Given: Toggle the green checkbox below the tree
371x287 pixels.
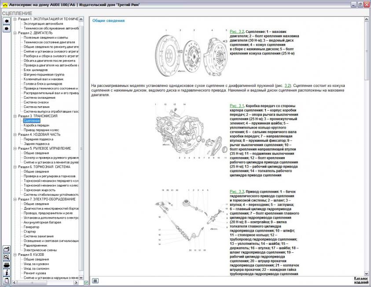Looking at the screenshot, I should coord(86,283).
